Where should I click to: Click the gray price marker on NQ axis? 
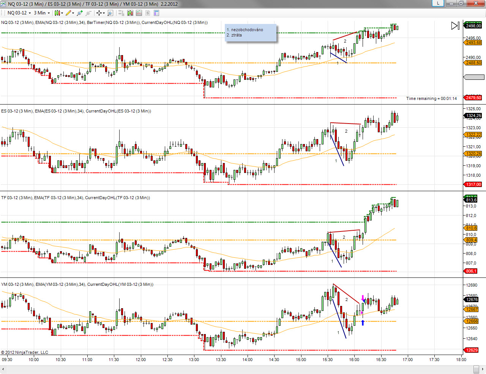pyautogui.click(x=474, y=77)
